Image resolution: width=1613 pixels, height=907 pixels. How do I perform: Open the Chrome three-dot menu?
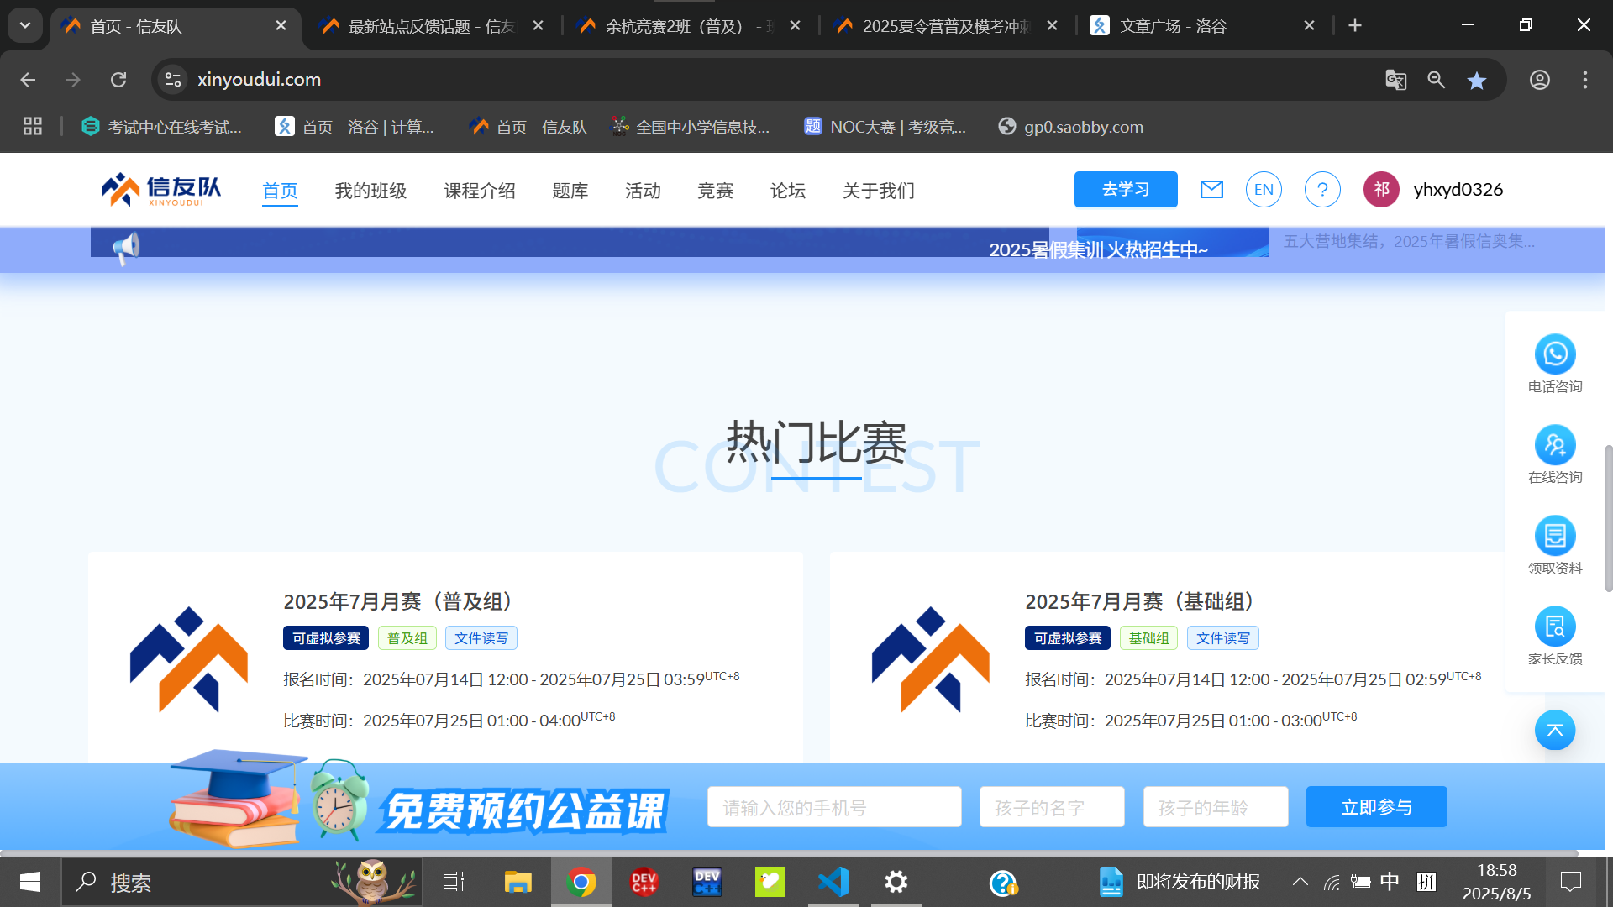pos(1585,79)
